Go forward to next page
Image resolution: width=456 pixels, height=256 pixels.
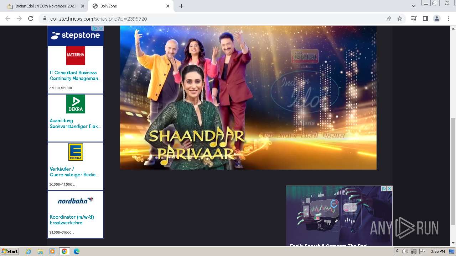[19, 18]
